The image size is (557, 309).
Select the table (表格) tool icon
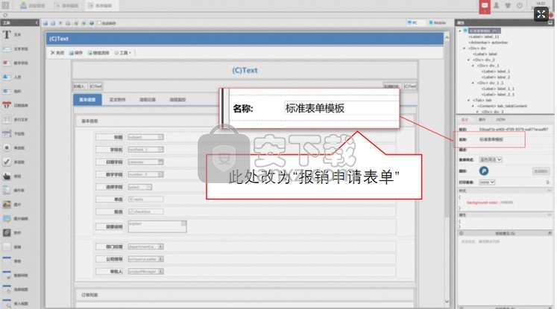point(7,261)
